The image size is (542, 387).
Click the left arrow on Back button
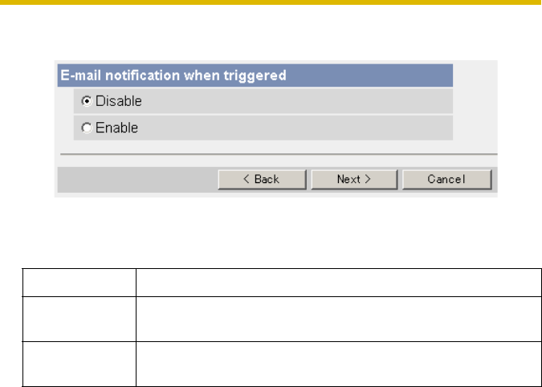coord(247,180)
